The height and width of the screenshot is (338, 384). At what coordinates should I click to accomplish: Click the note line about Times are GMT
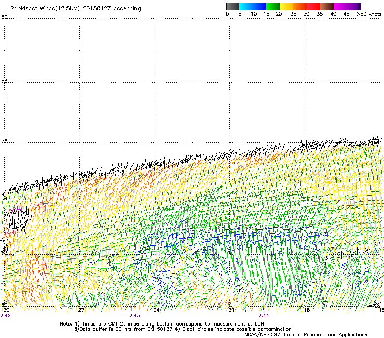click(161, 324)
